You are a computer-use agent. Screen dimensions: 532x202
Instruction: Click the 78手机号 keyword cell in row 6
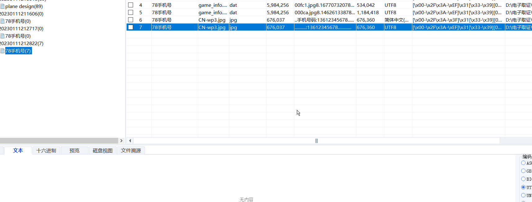pos(162,20)
